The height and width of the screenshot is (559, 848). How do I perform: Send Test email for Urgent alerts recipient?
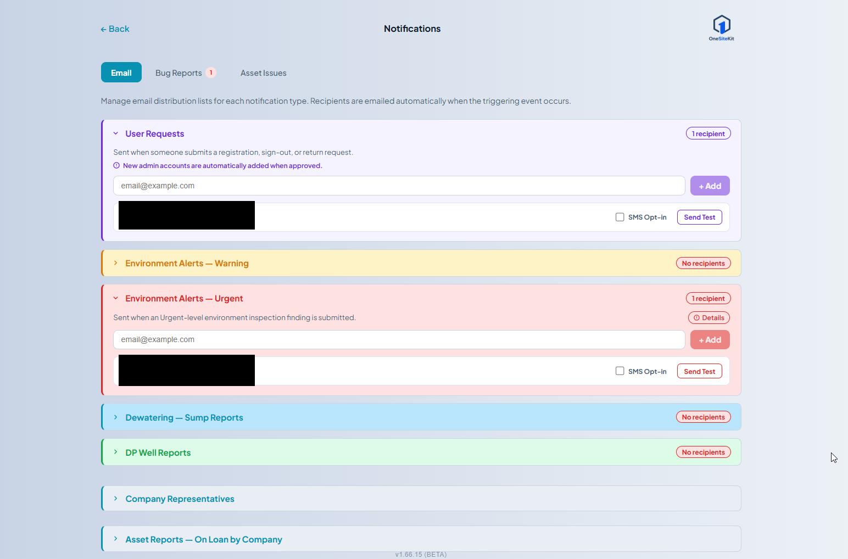point(700,371)
